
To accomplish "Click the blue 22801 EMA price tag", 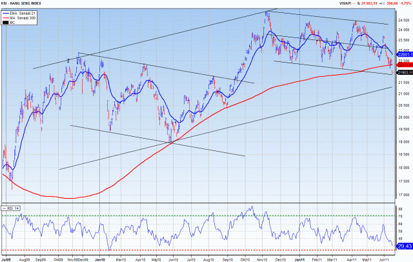I will [403, 54].
